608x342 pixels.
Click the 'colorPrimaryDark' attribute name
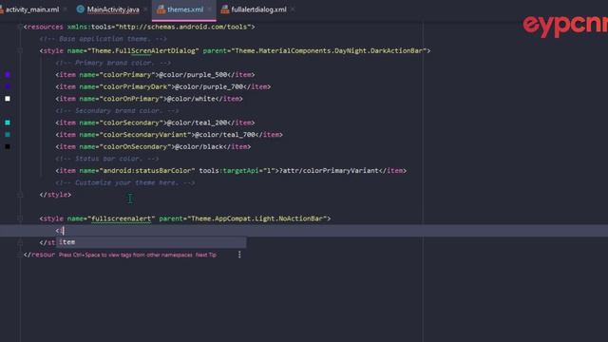pos(135,86)
